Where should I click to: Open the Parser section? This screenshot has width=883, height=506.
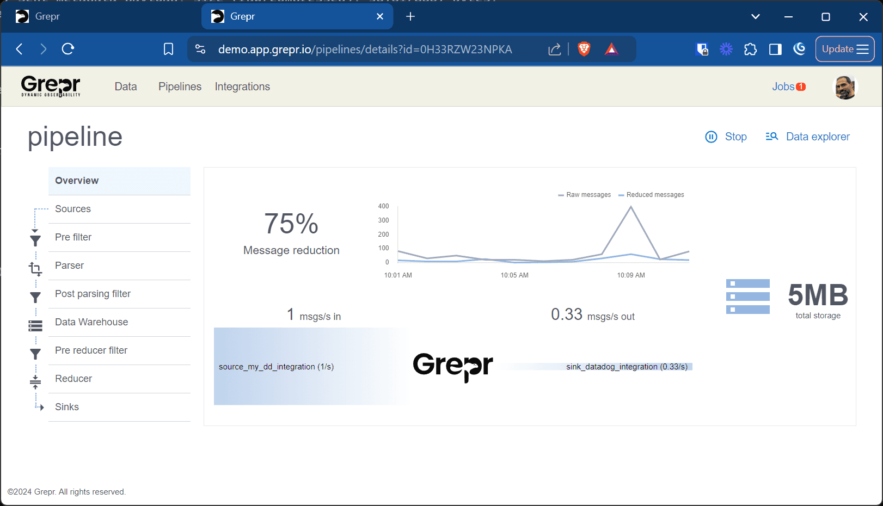pos(119,266)
